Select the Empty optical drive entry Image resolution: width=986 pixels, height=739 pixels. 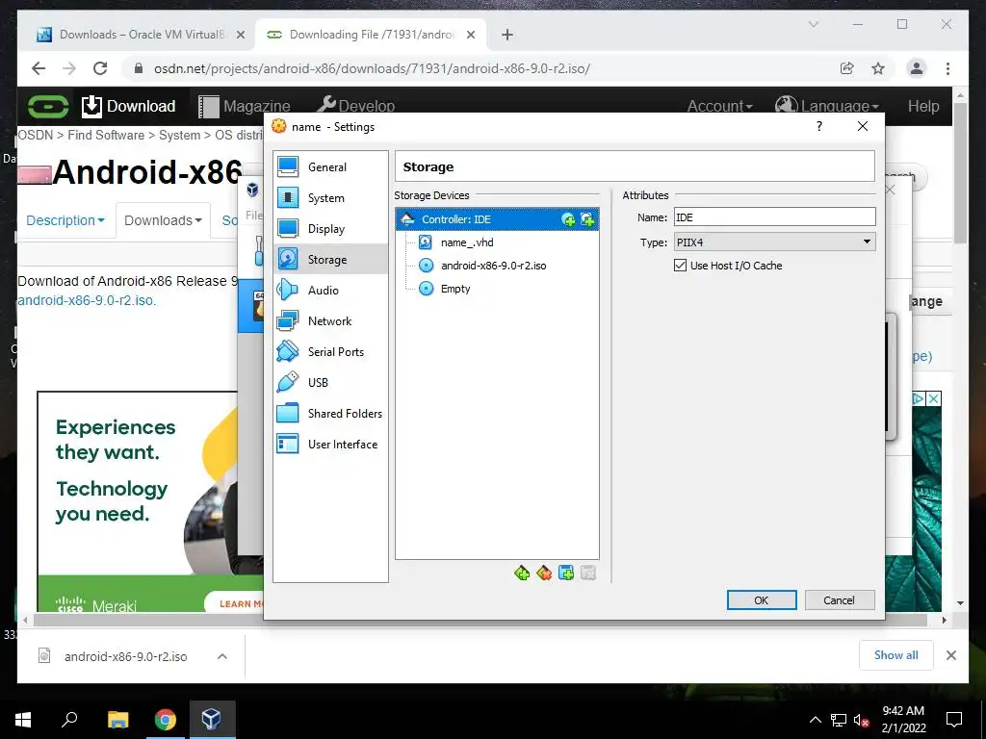coord(455,289)
